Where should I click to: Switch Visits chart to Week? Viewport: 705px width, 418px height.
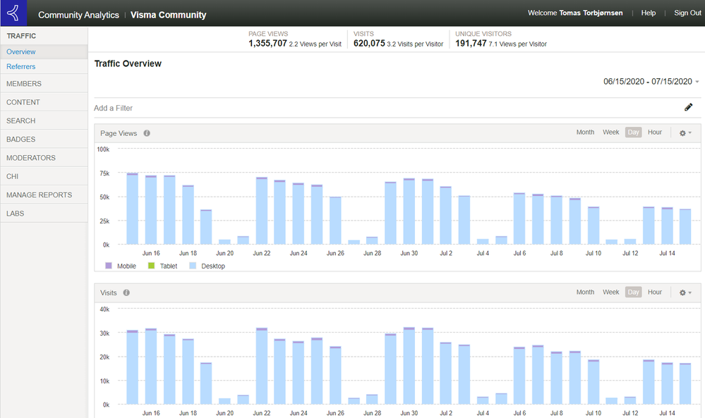pos(610,293)
